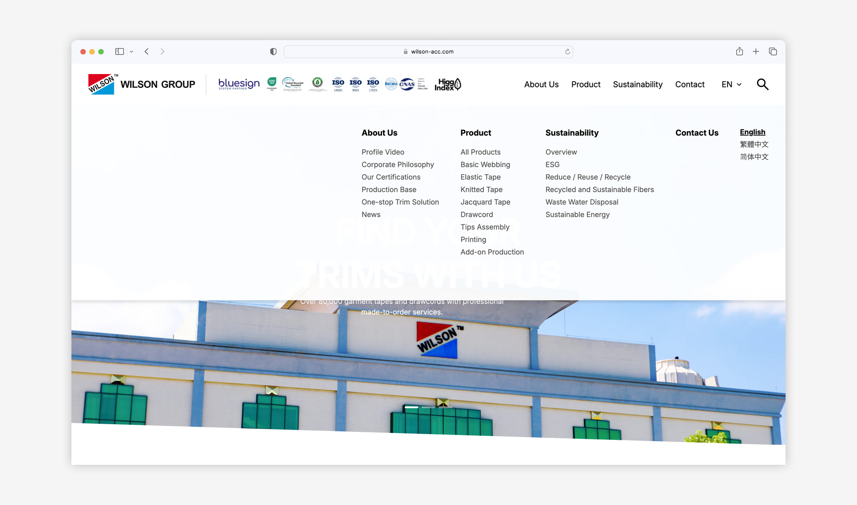Click the bluesign System Partner logo

tap(239, 84)
